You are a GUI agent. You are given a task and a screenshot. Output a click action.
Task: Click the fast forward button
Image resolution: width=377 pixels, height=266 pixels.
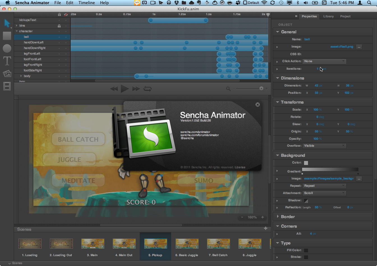(136, 89)
